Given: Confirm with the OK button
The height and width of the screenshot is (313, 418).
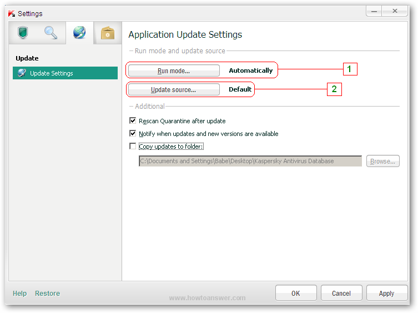Looking at the screenshot, I should point(296,293).
